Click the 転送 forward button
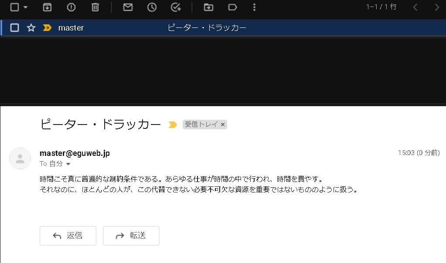This screenshot has height=263, width=446. pyautogui.click(x=131, y=236)
